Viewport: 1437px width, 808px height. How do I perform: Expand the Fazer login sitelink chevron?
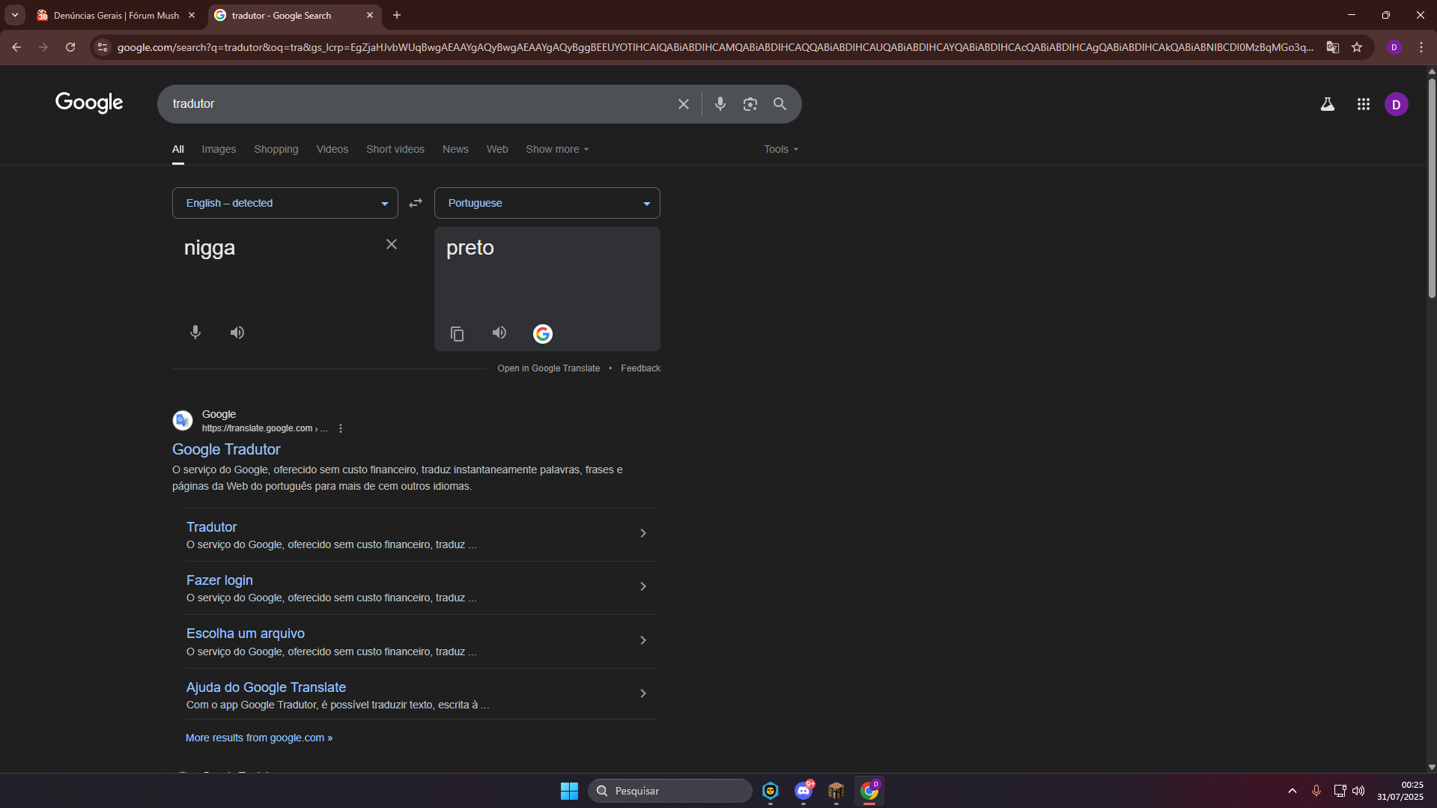tap(642, 586)
